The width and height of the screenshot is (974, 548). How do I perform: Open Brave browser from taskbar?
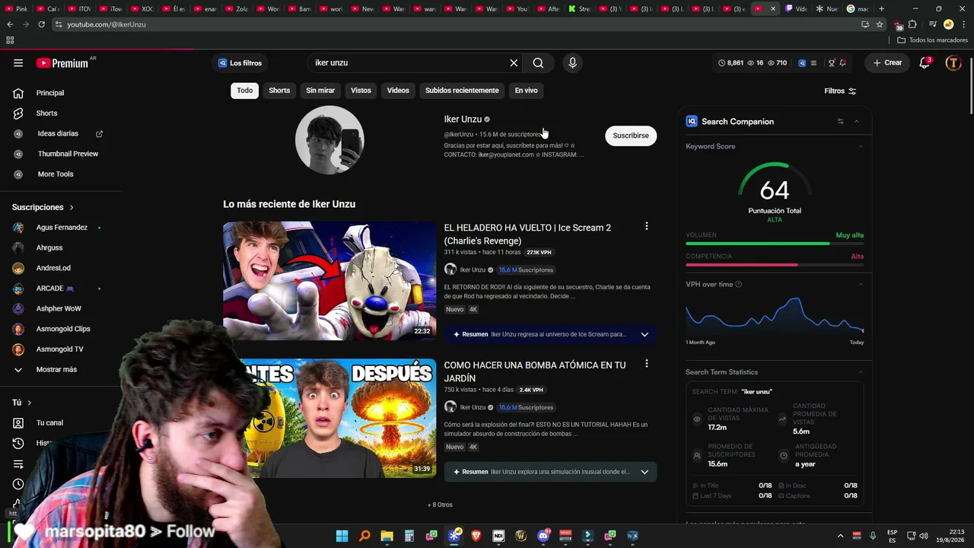click(476, 536)
